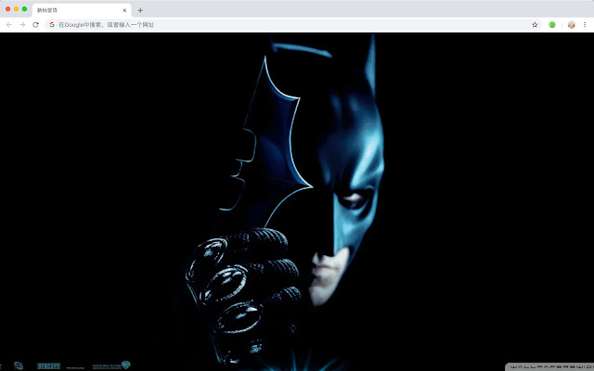
Task: Open the Chrome three-dot menu
Action: point(585,25)
